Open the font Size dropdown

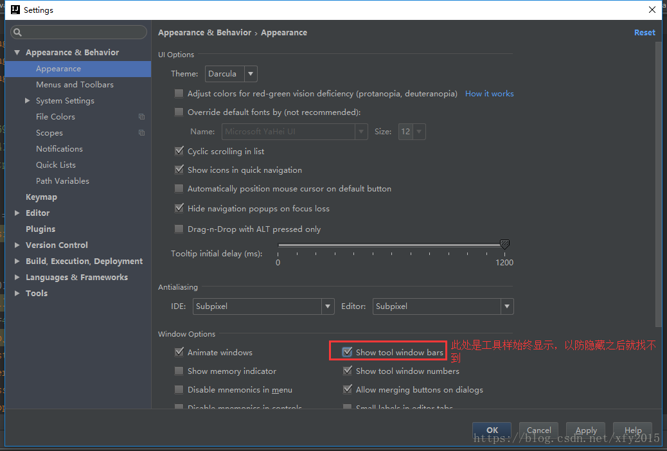pos(412,132)
